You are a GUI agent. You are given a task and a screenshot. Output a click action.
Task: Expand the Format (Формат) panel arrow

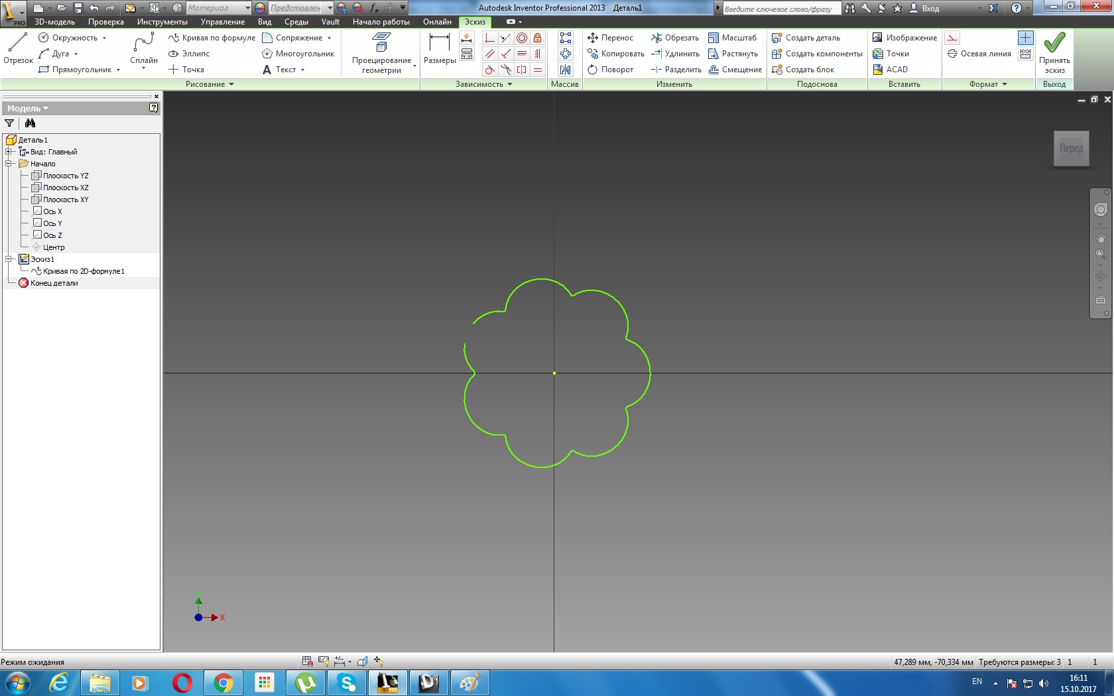click(x=1005, y=84)
